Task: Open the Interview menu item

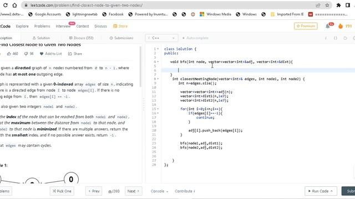Action: pos(63,26)
